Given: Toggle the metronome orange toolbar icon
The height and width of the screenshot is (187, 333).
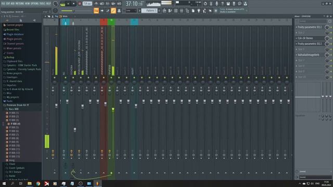Looking at the screenshot, I should [x=96, y=10].
